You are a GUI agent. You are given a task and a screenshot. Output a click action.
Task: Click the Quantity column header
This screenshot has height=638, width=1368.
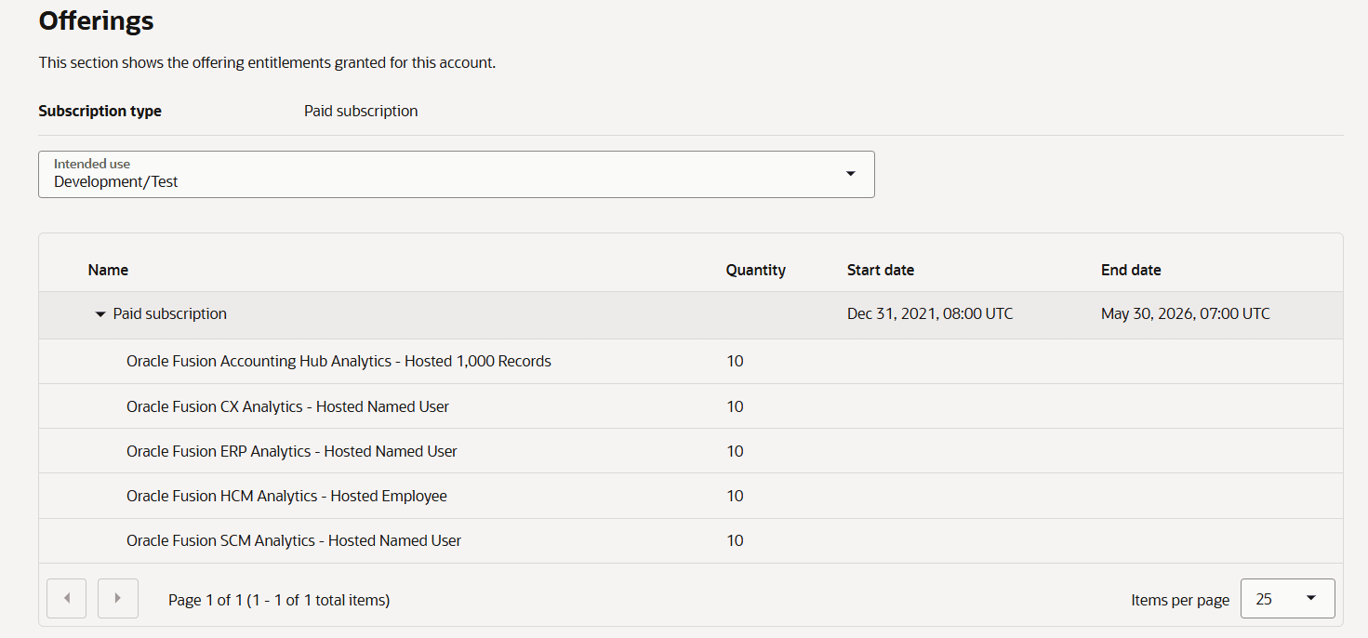coord(755,270)
